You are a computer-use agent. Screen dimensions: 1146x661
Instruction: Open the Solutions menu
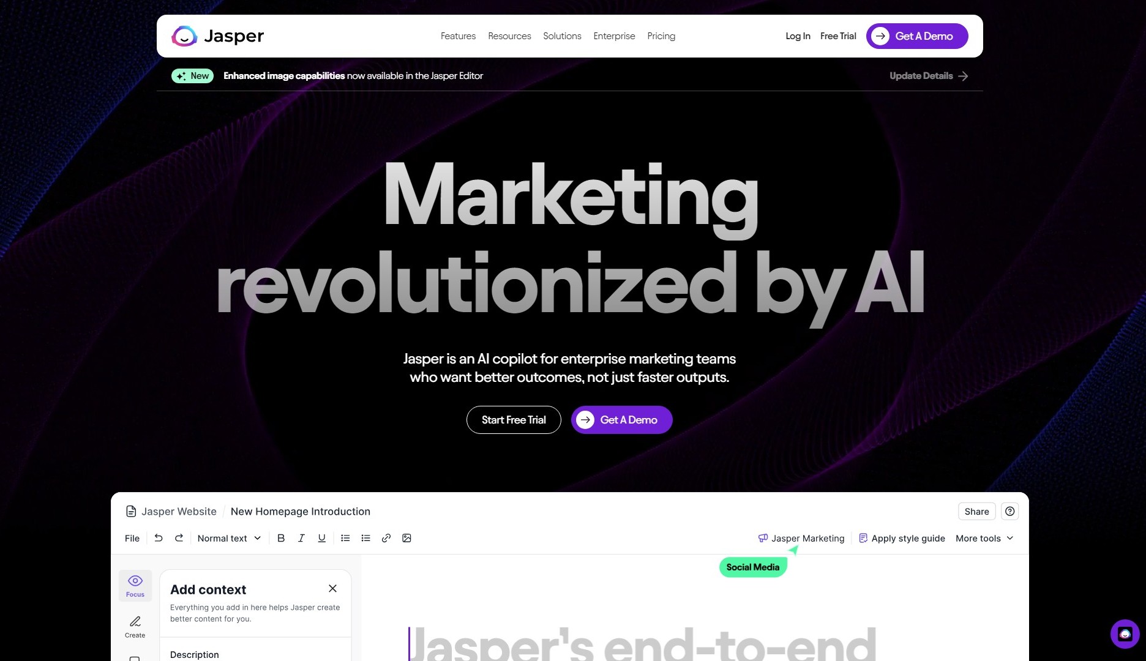(562, 36)
